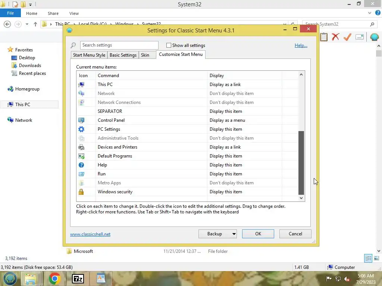Enable the Show all settings checkbox
This screenshot has height=286, width=382.
(x=169, y=45)
